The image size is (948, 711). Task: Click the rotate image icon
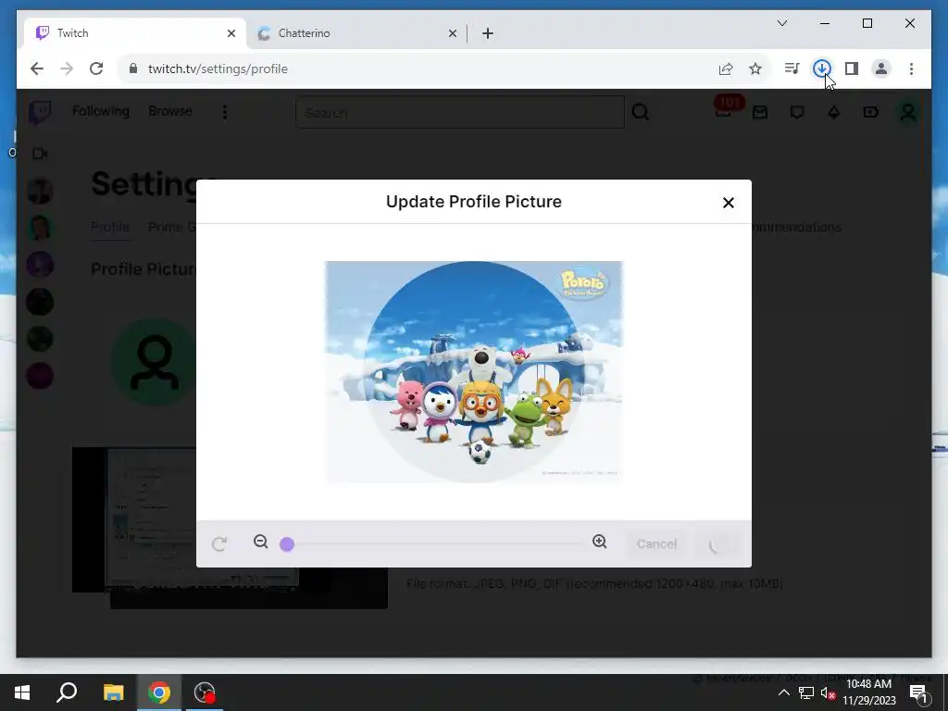pos(219,543)
